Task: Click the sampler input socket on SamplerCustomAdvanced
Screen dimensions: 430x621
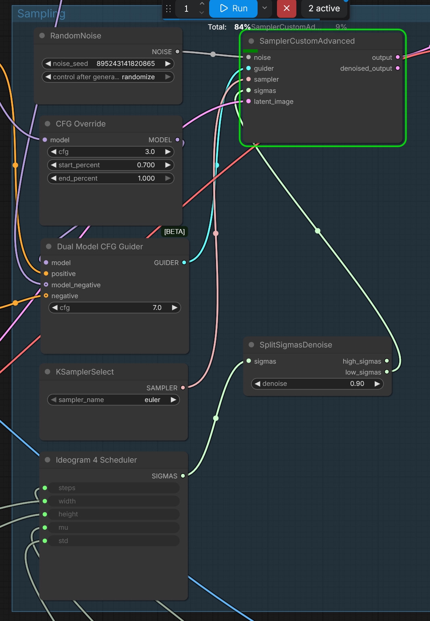Action: [x=249, y=79]
